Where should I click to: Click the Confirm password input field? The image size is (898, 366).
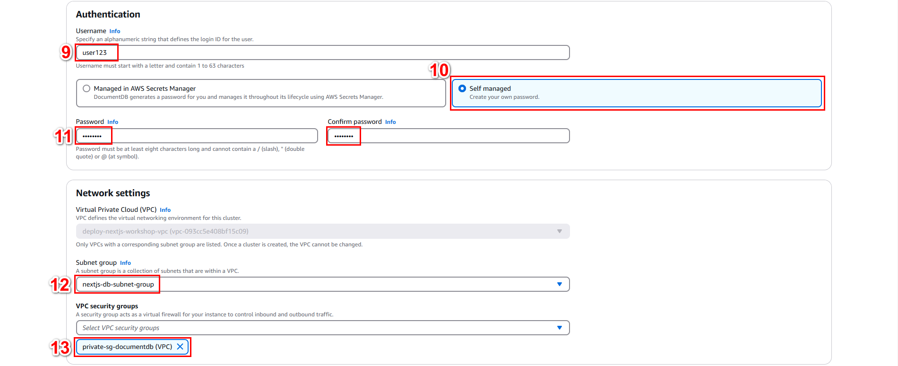[449, 136]
